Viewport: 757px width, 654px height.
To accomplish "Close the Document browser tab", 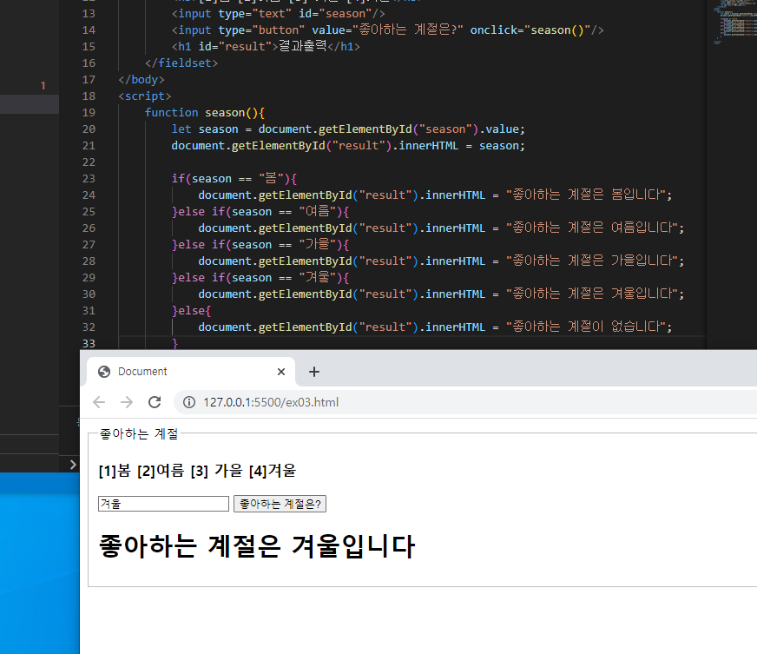I will pos(281,372).
